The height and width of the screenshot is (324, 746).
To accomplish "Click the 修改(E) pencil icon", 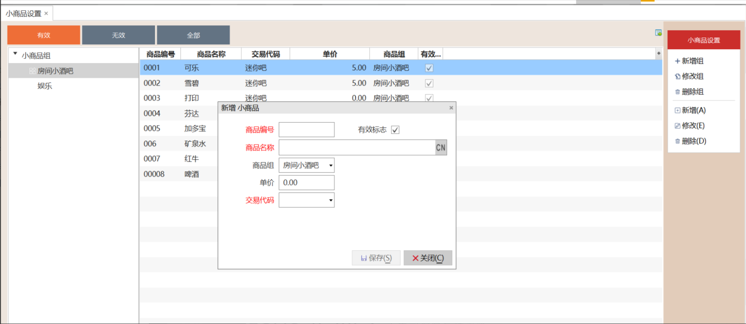I will [x=677, y=126].
